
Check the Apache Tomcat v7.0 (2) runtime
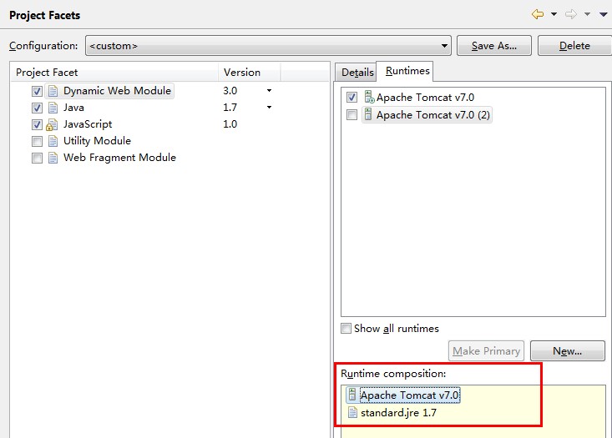(x=352, y=114)
